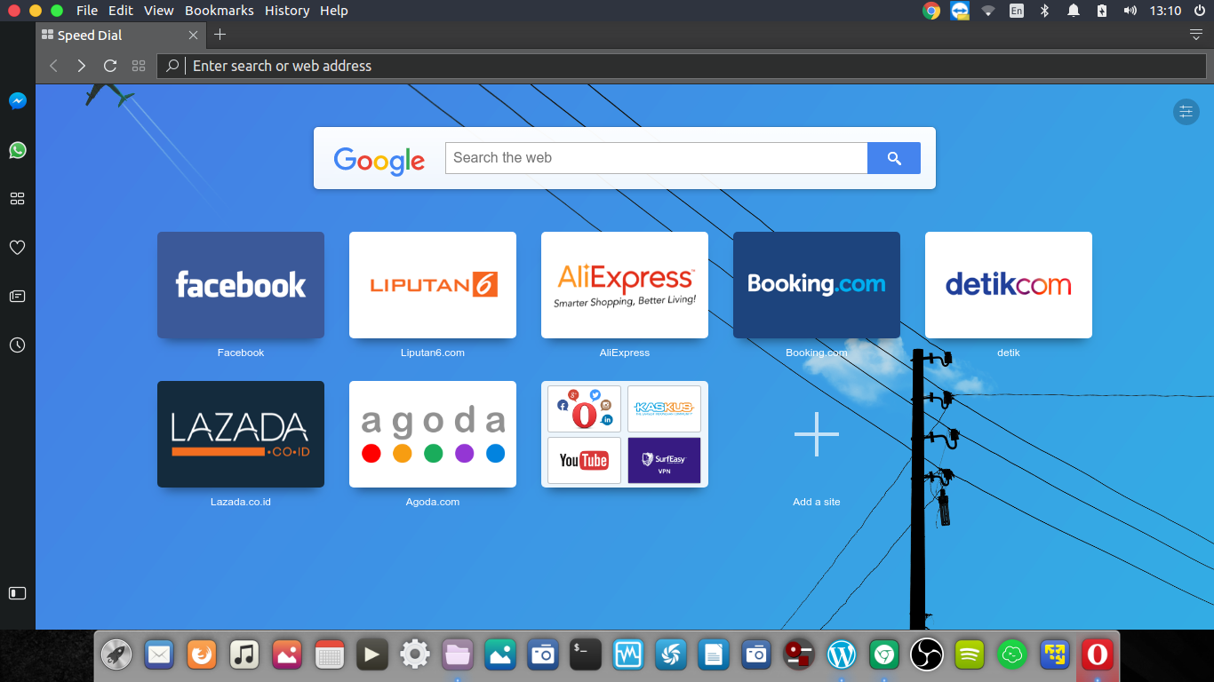Open the Files folder in the dock
This screenshot has height=682, width=1214.
[x=458, y=655]
